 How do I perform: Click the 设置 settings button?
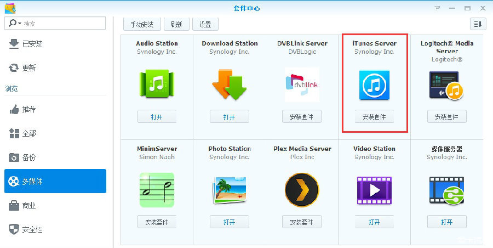pos(205,24)
